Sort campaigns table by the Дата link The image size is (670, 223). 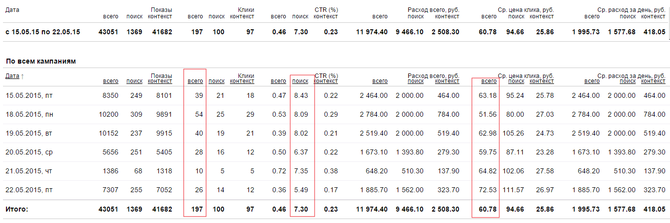pos(12,76)
